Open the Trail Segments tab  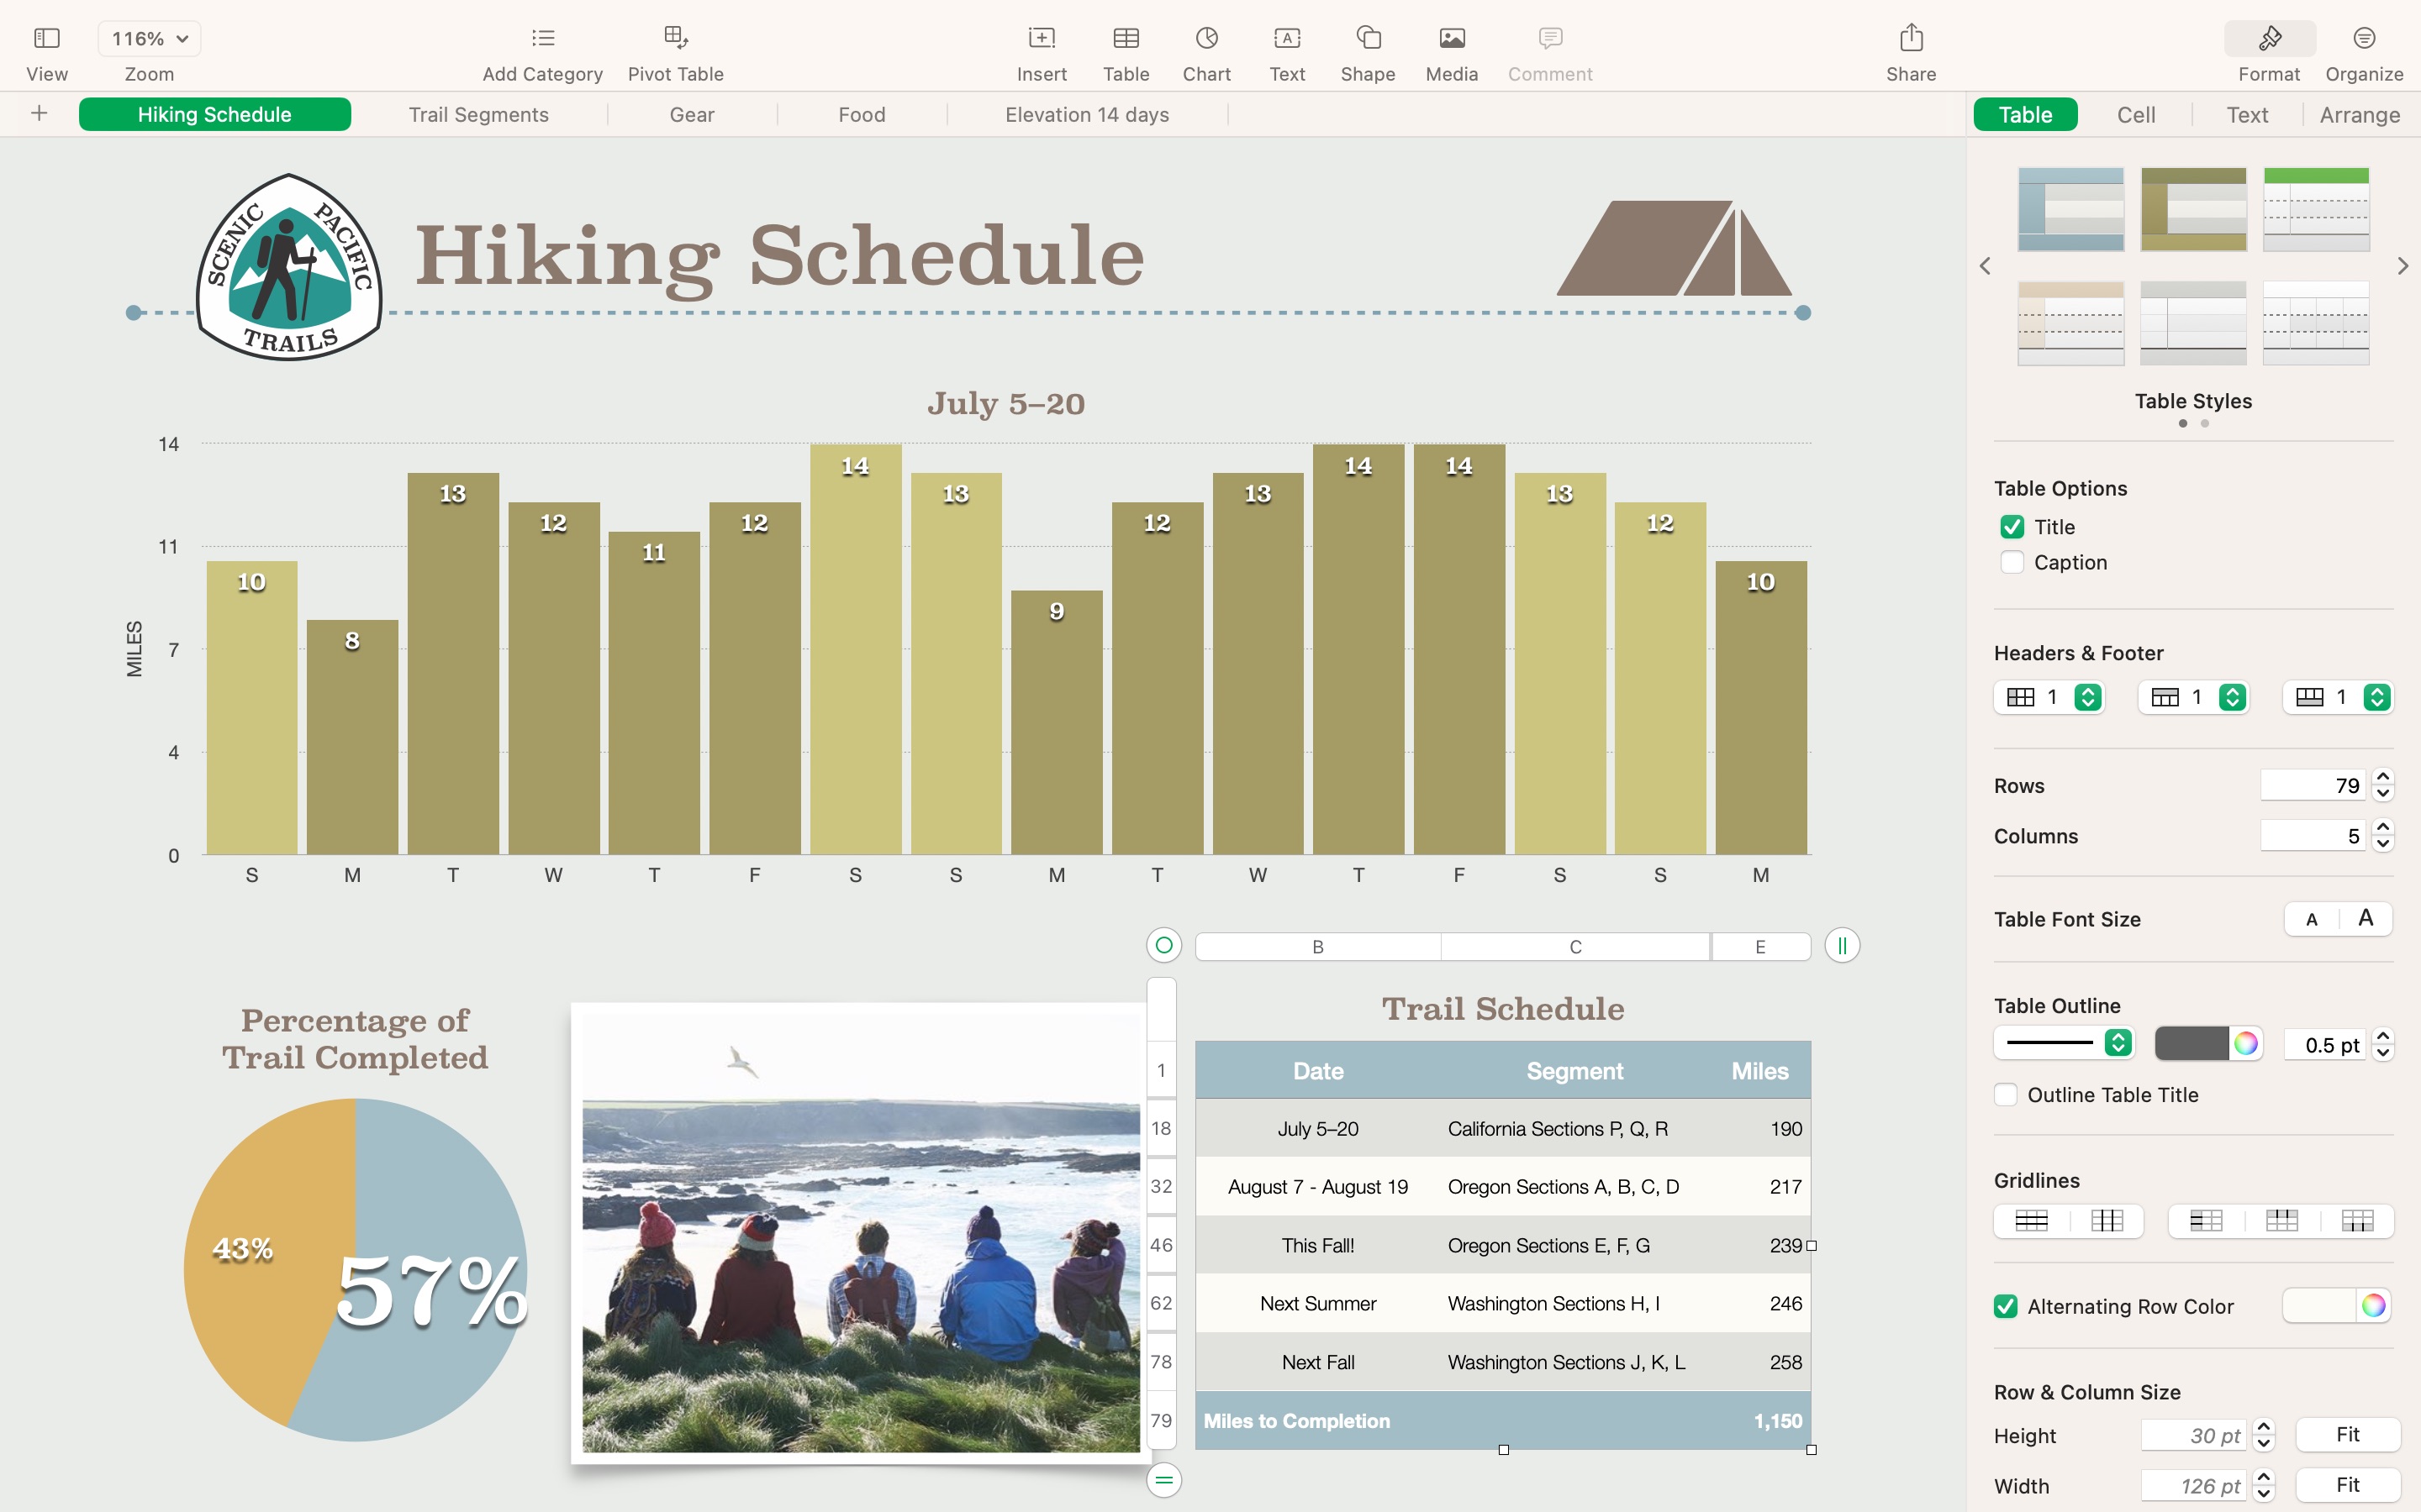point(479,113)
